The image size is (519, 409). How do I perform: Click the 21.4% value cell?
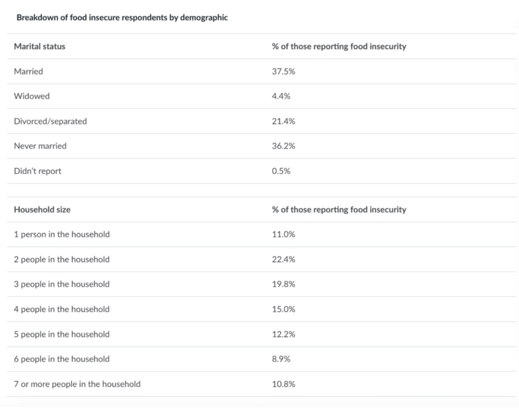[283, 122]
